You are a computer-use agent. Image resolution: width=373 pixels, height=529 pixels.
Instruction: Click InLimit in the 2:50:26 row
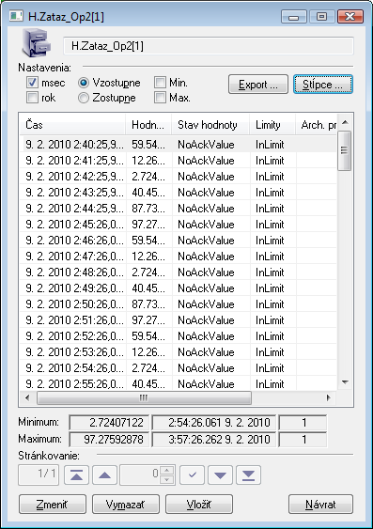tap(270, 304)
